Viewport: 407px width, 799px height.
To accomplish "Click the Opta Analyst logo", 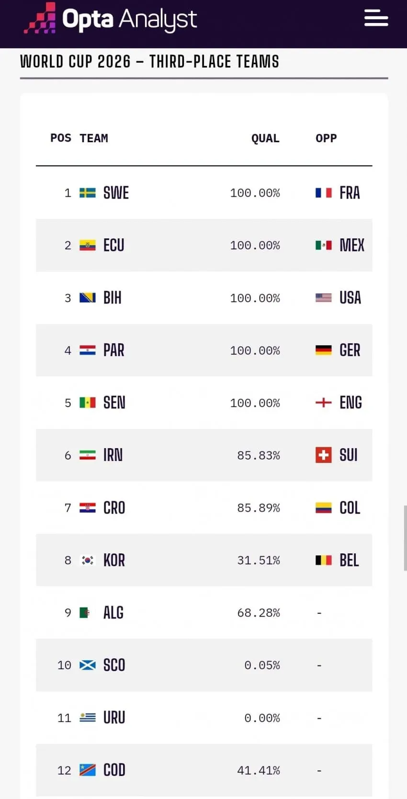I will click(110, 19).
